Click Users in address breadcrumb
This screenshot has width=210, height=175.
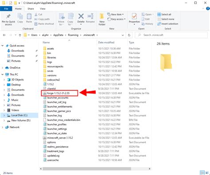34,35
